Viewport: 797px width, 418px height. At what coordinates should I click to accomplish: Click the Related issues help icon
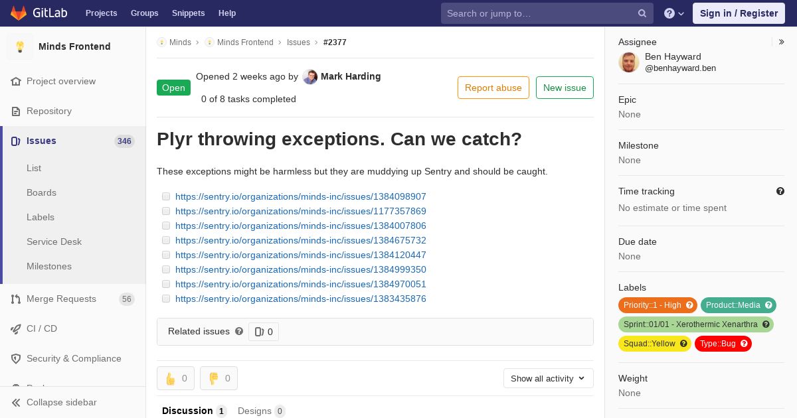[239, 331]
